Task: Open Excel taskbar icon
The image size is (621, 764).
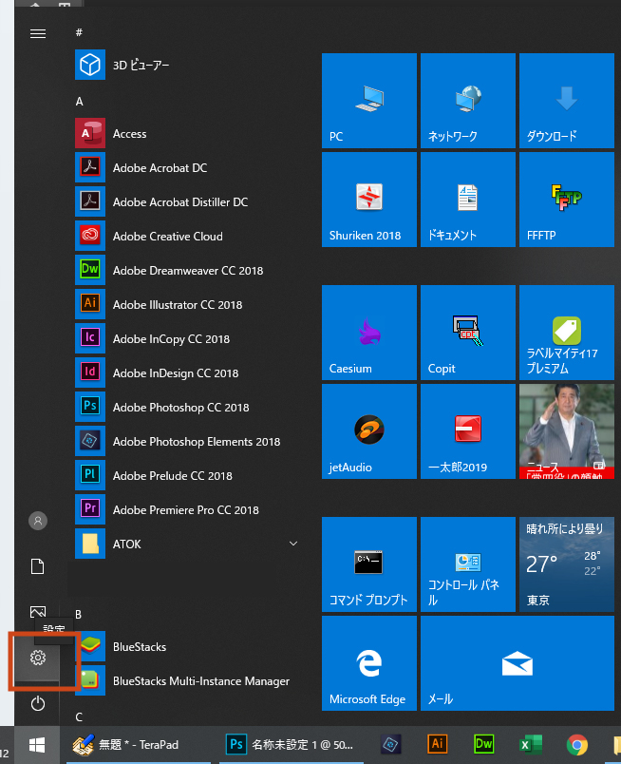Action: [x=531, y=744]
